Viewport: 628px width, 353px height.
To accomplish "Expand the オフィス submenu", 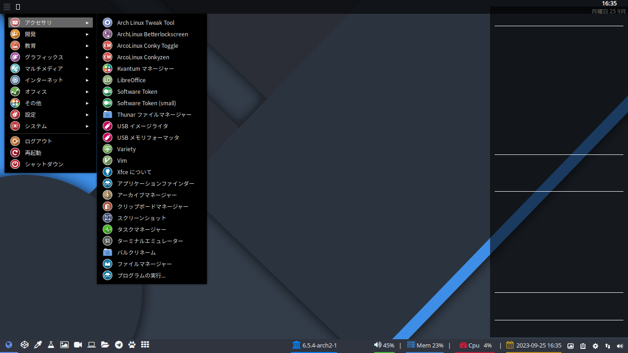I will click(x=51, y=91).
